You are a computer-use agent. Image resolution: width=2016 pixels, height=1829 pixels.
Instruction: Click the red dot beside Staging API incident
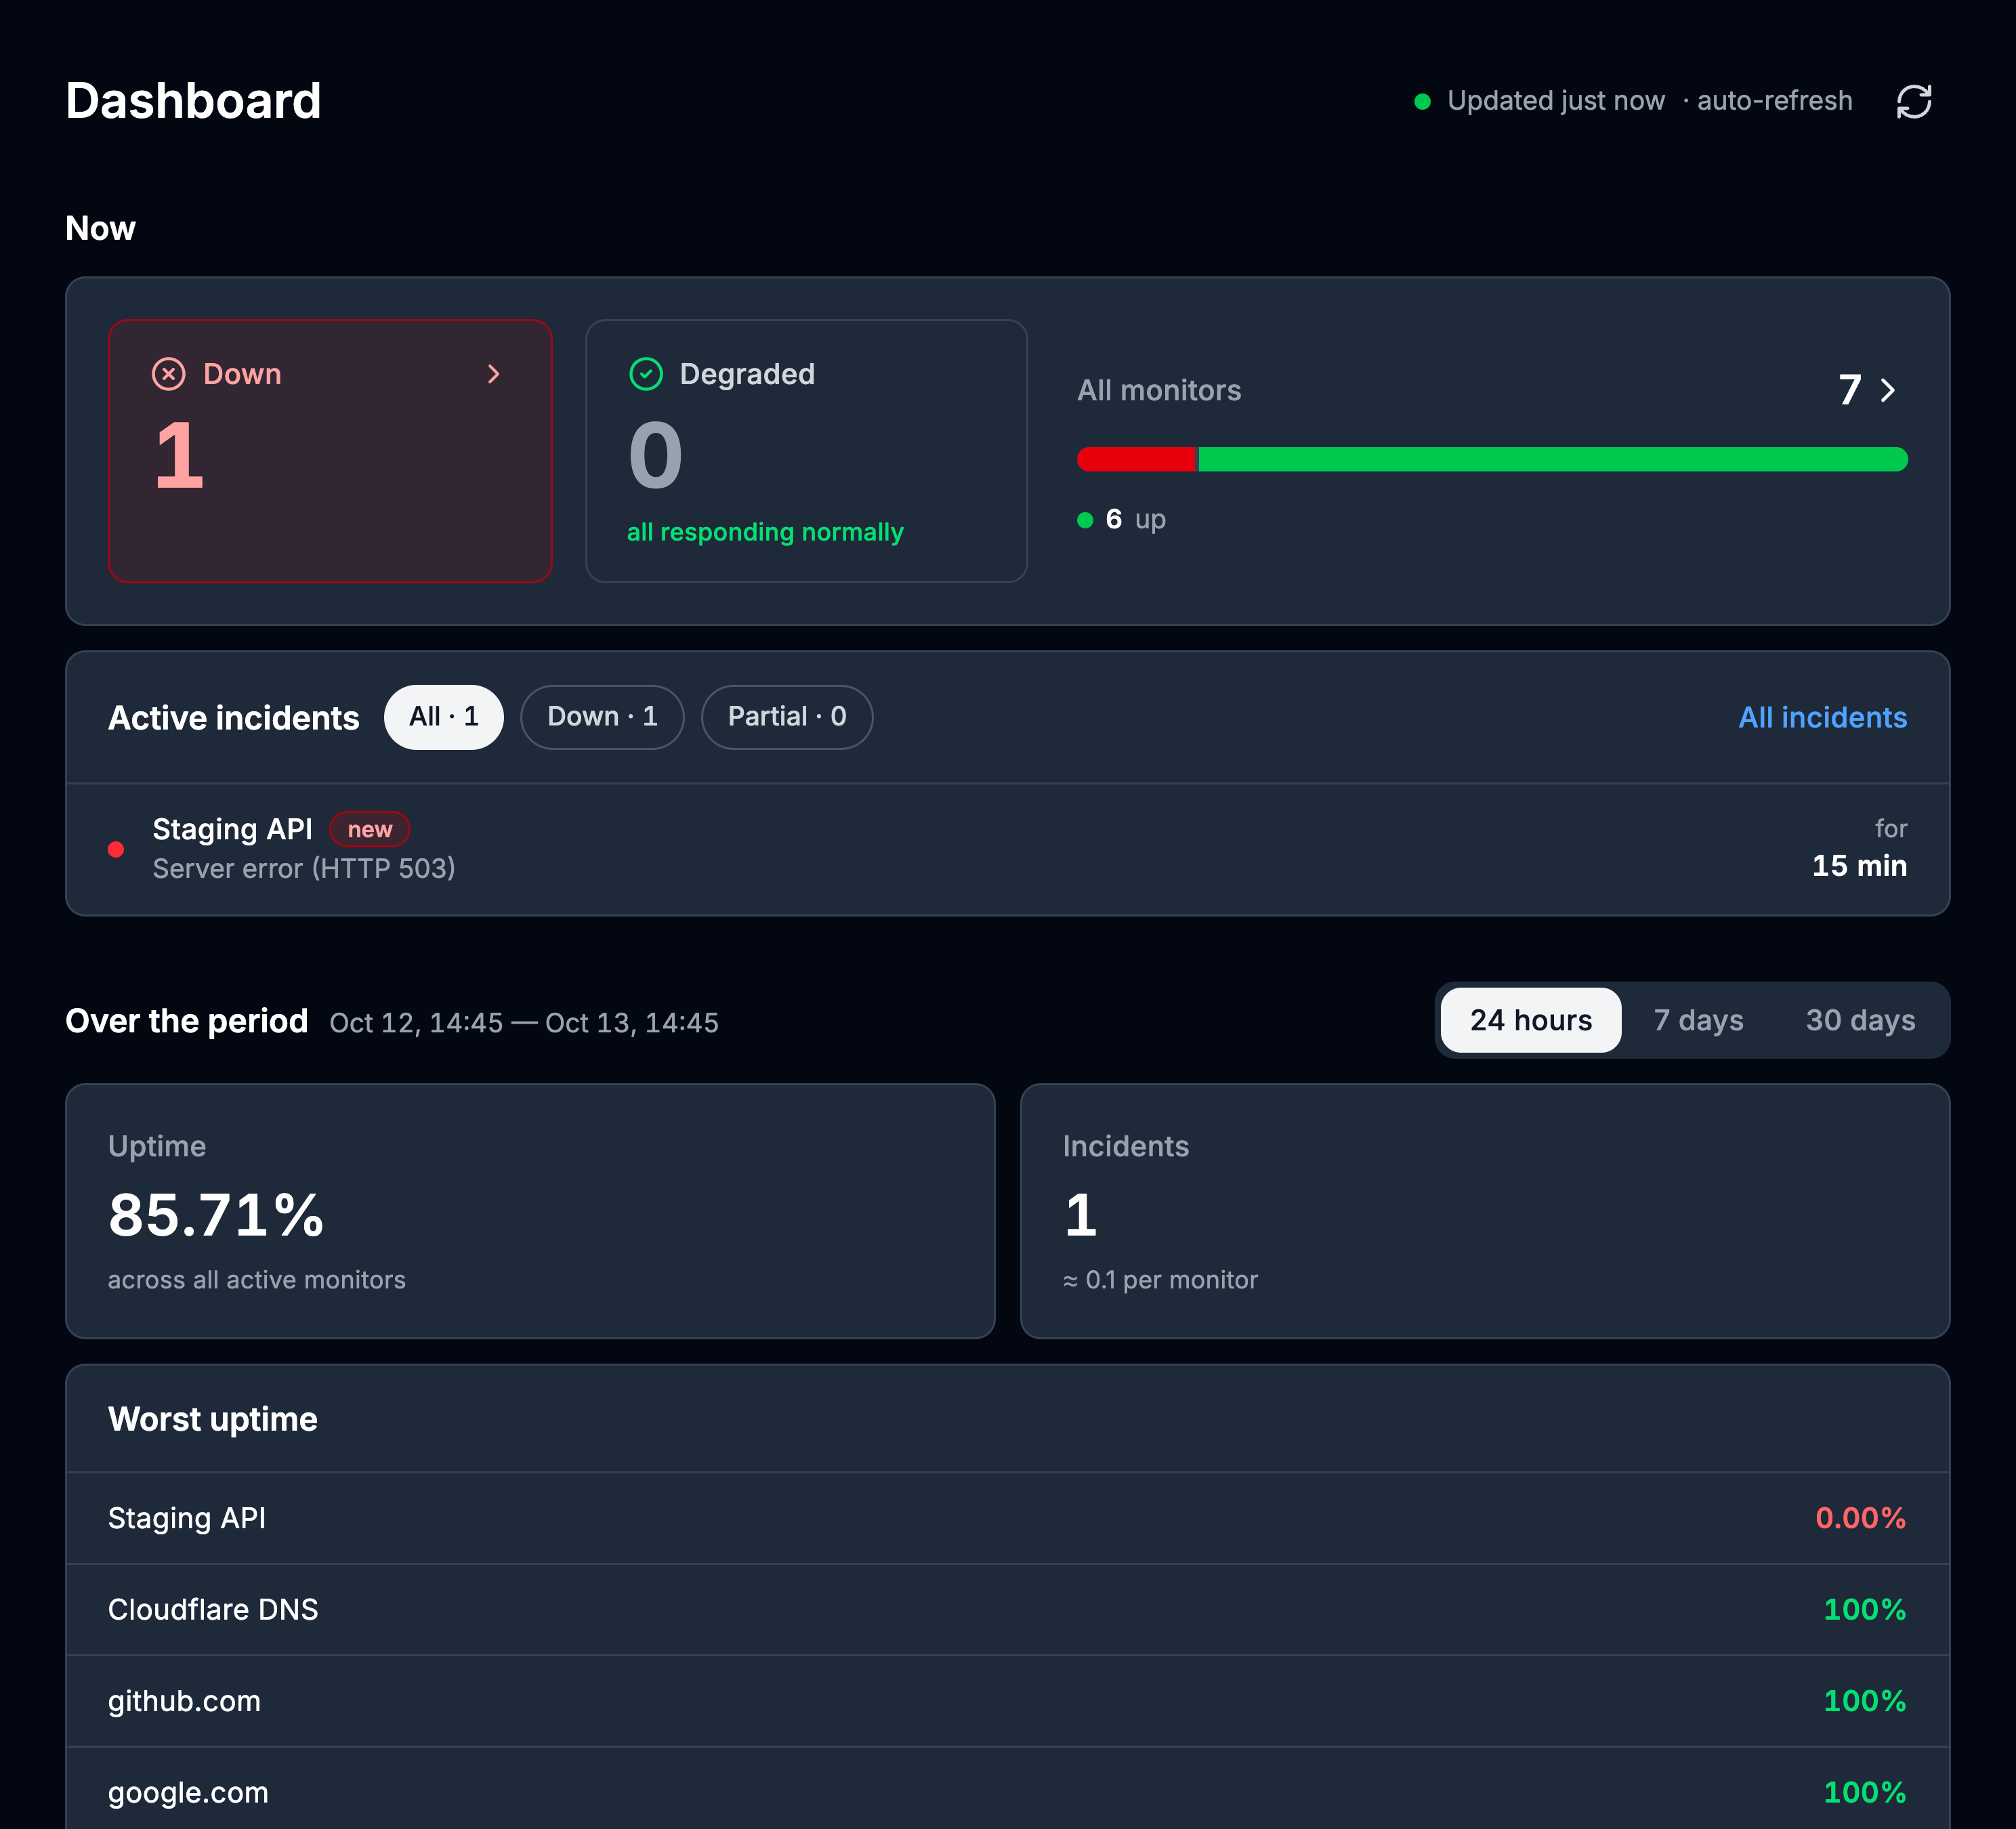click(x=116, y=849)
